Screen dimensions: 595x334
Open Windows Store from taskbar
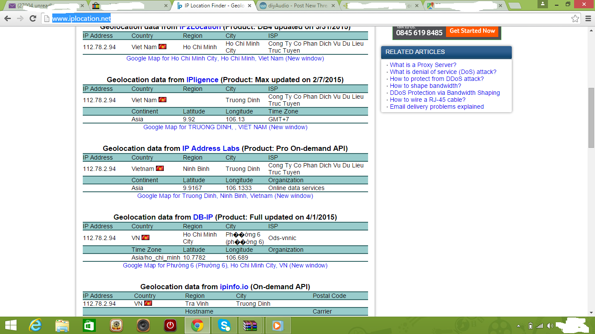click(x=89, y=325)
